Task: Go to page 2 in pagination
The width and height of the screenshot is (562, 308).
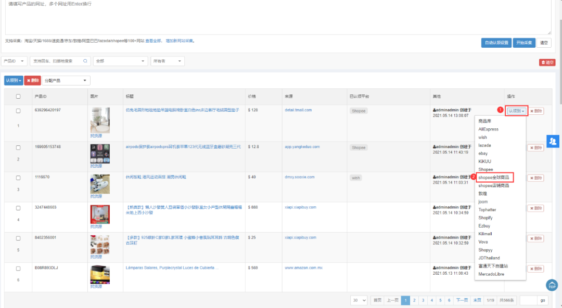Action: click(414, 300)
